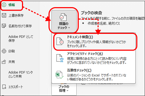The height and width of the screenshot is (96, 145).
Task: Open the 印刷 page
Action: pos(12,51)
